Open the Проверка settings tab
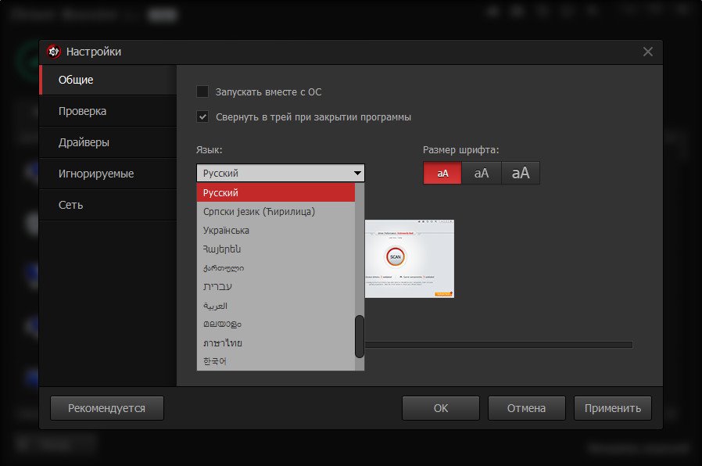Image resolution: width=702 pixels, height=466 pixels. (82, 111)
